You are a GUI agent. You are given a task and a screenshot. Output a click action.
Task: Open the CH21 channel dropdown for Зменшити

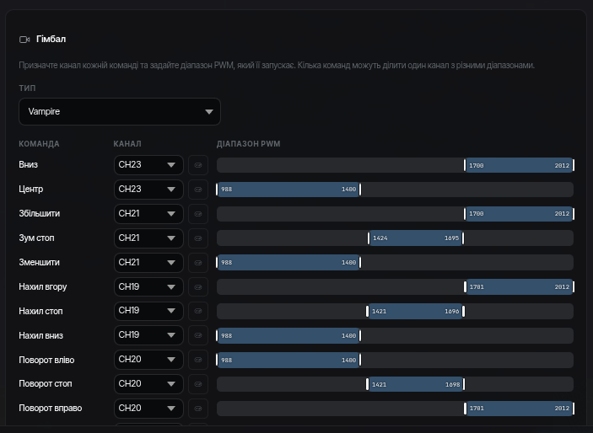(148, 263)
